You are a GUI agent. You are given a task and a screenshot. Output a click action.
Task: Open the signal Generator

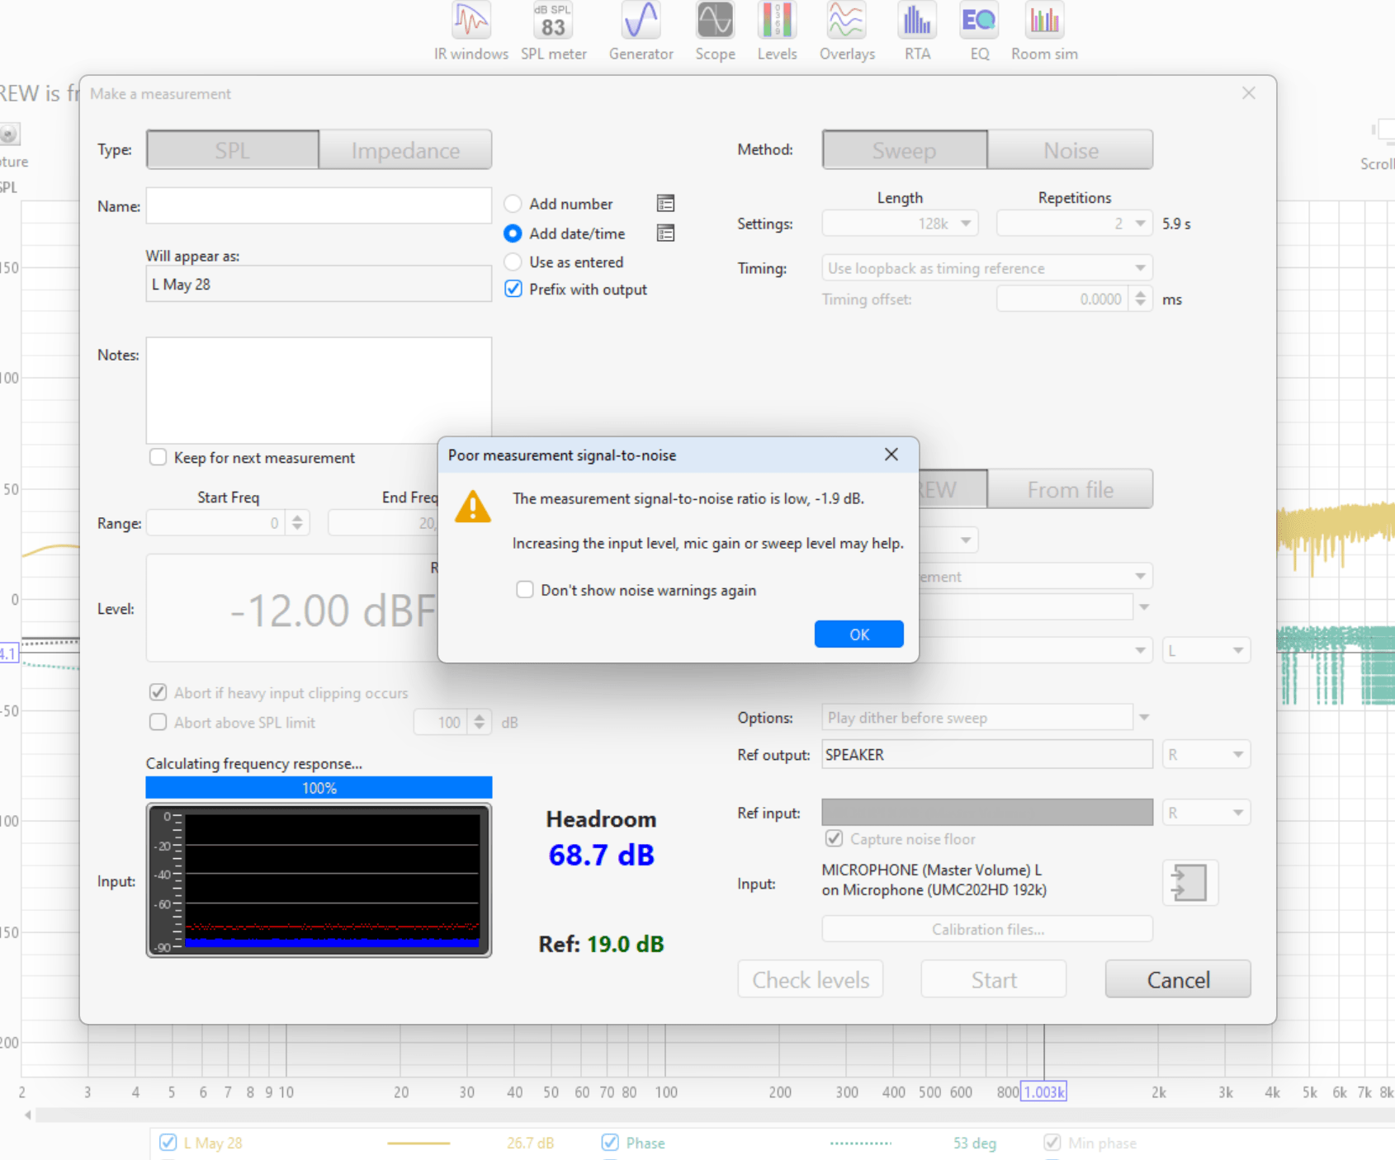[x=641, y=31]
